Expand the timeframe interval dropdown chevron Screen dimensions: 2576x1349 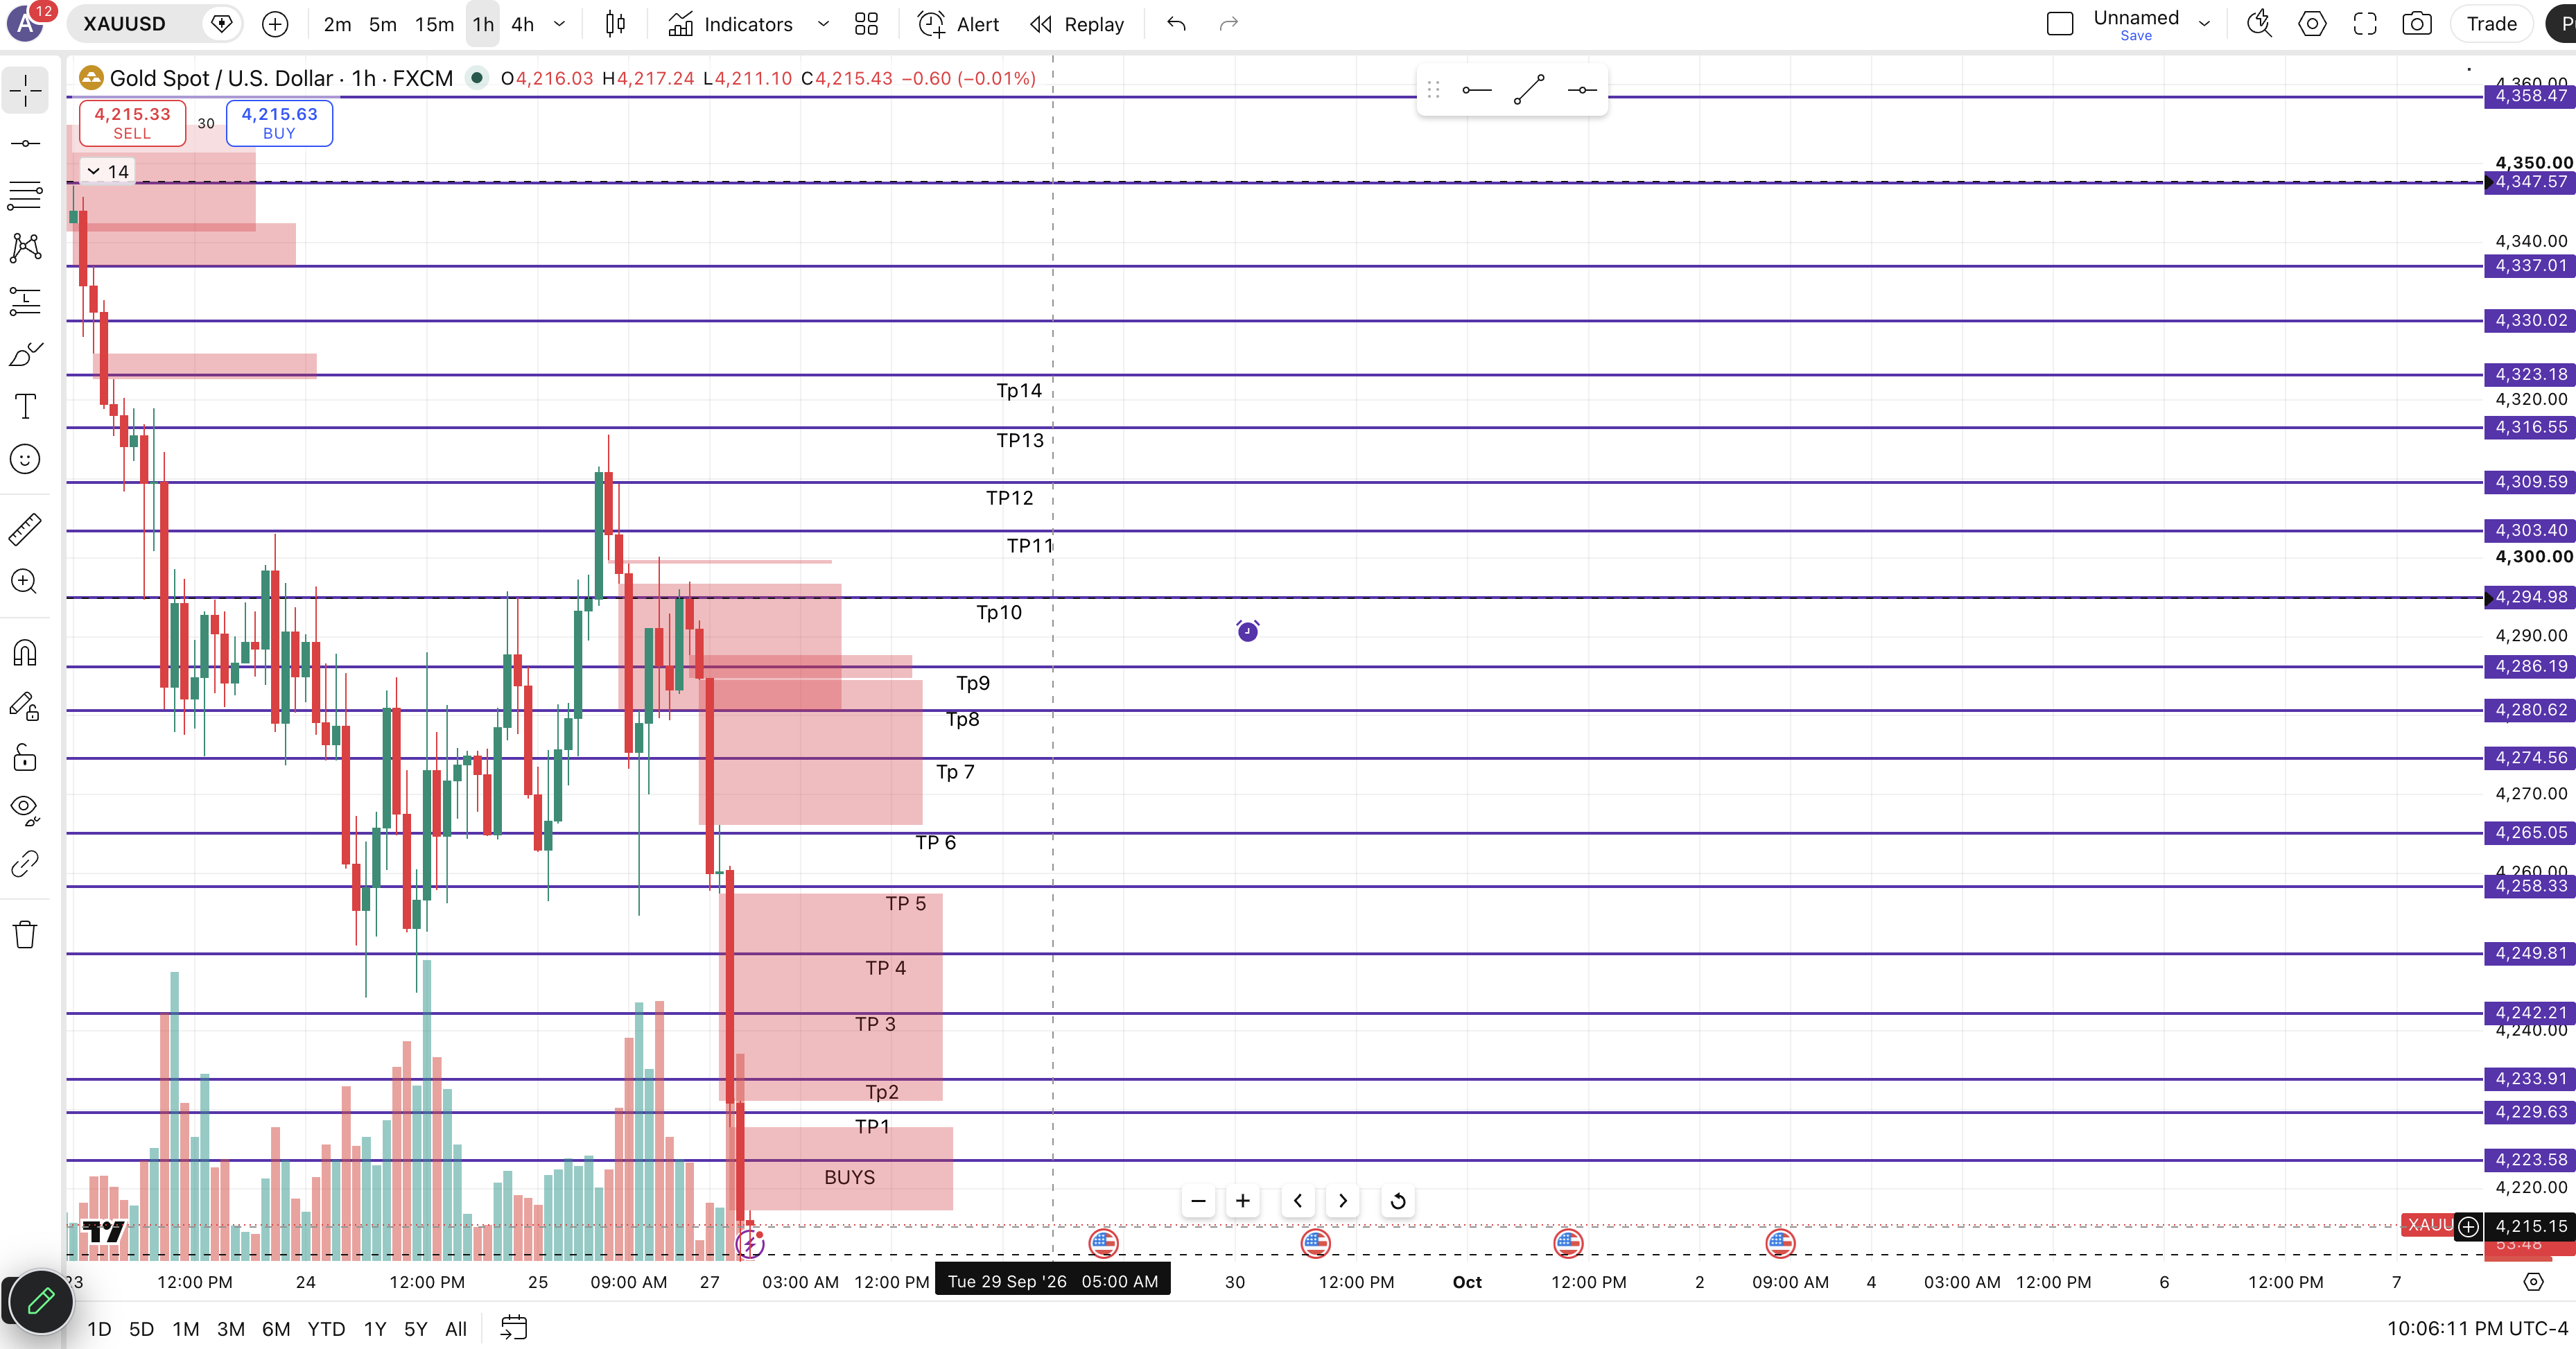click(560, 24)
